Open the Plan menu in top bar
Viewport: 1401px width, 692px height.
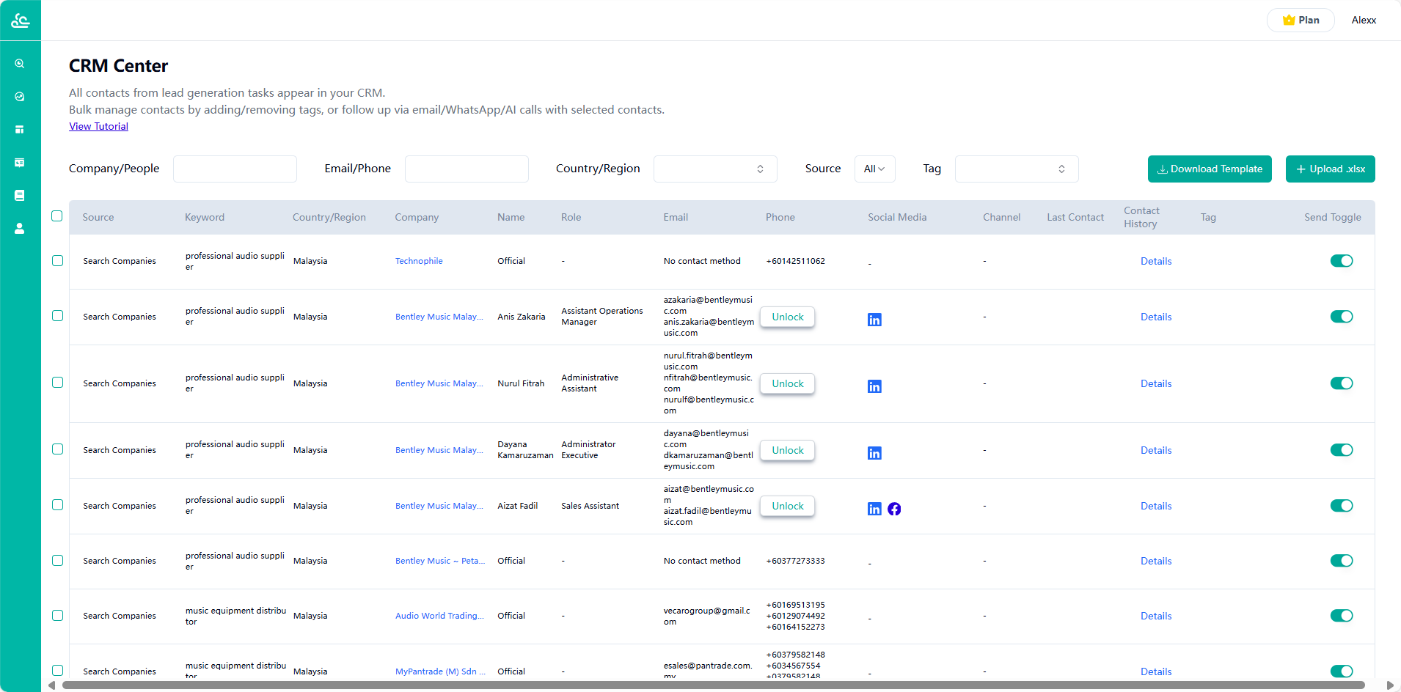pos(1301,21)
